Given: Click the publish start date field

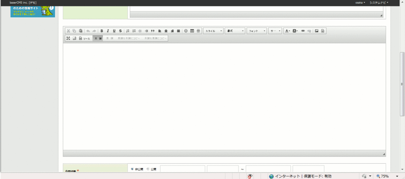Looking at the screenshot, I should 183,169.
